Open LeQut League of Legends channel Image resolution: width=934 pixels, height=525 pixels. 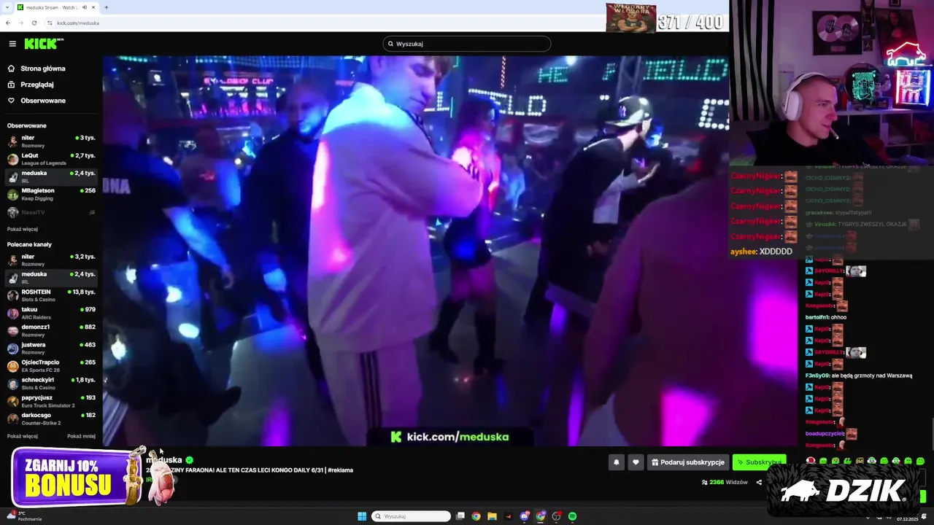click(x=51, y=159)
